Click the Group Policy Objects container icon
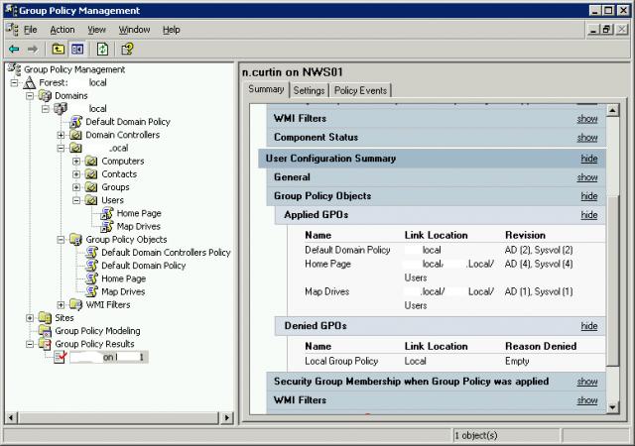Screen dimensions: 635x446 [x=76, y=239]
